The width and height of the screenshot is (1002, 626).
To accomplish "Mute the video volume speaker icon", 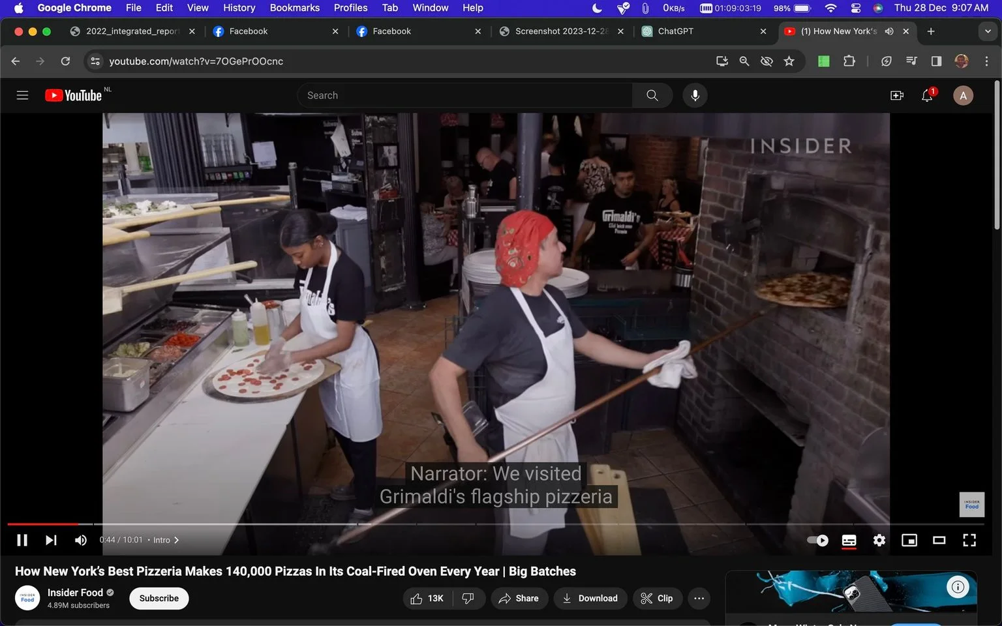I will 80,540.
